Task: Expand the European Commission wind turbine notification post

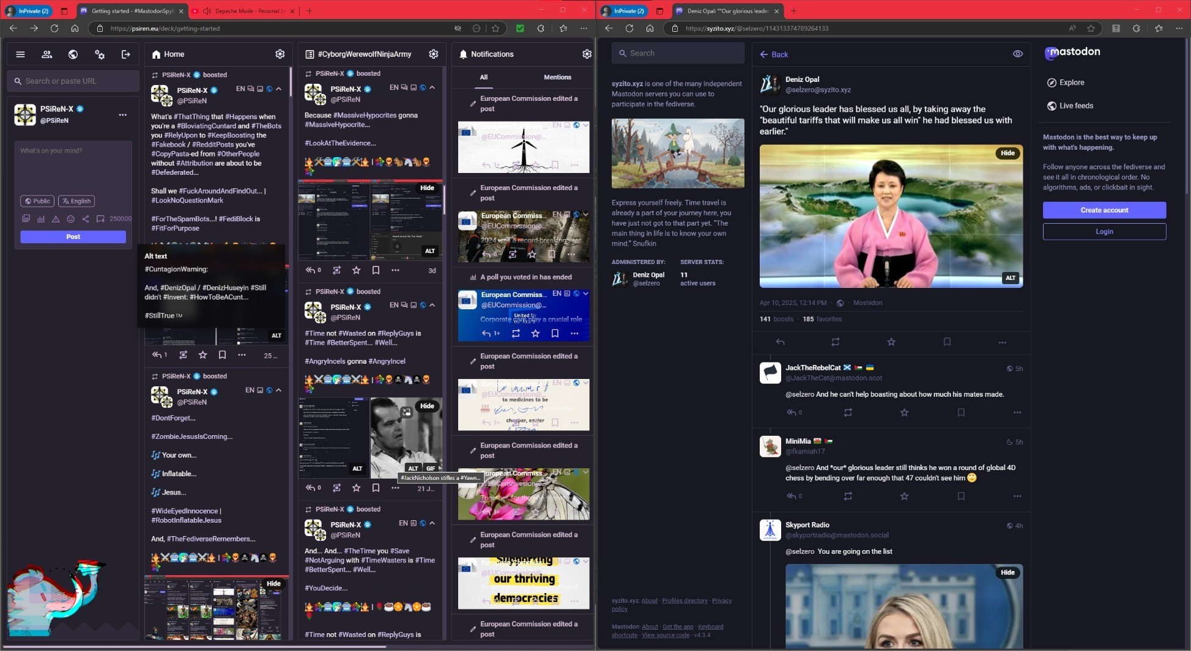Action: tap(585, 125)
